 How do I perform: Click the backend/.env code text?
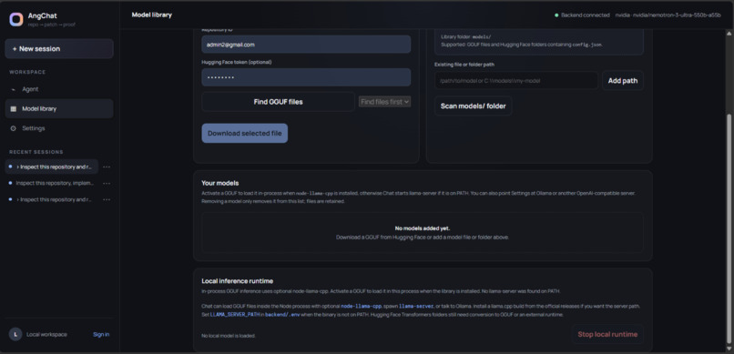click(x=281, y=315)
